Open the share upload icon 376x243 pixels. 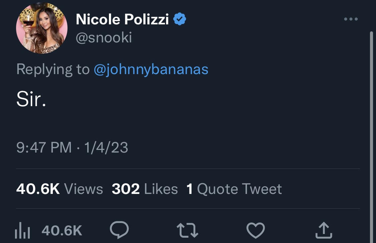click(324, 230)
